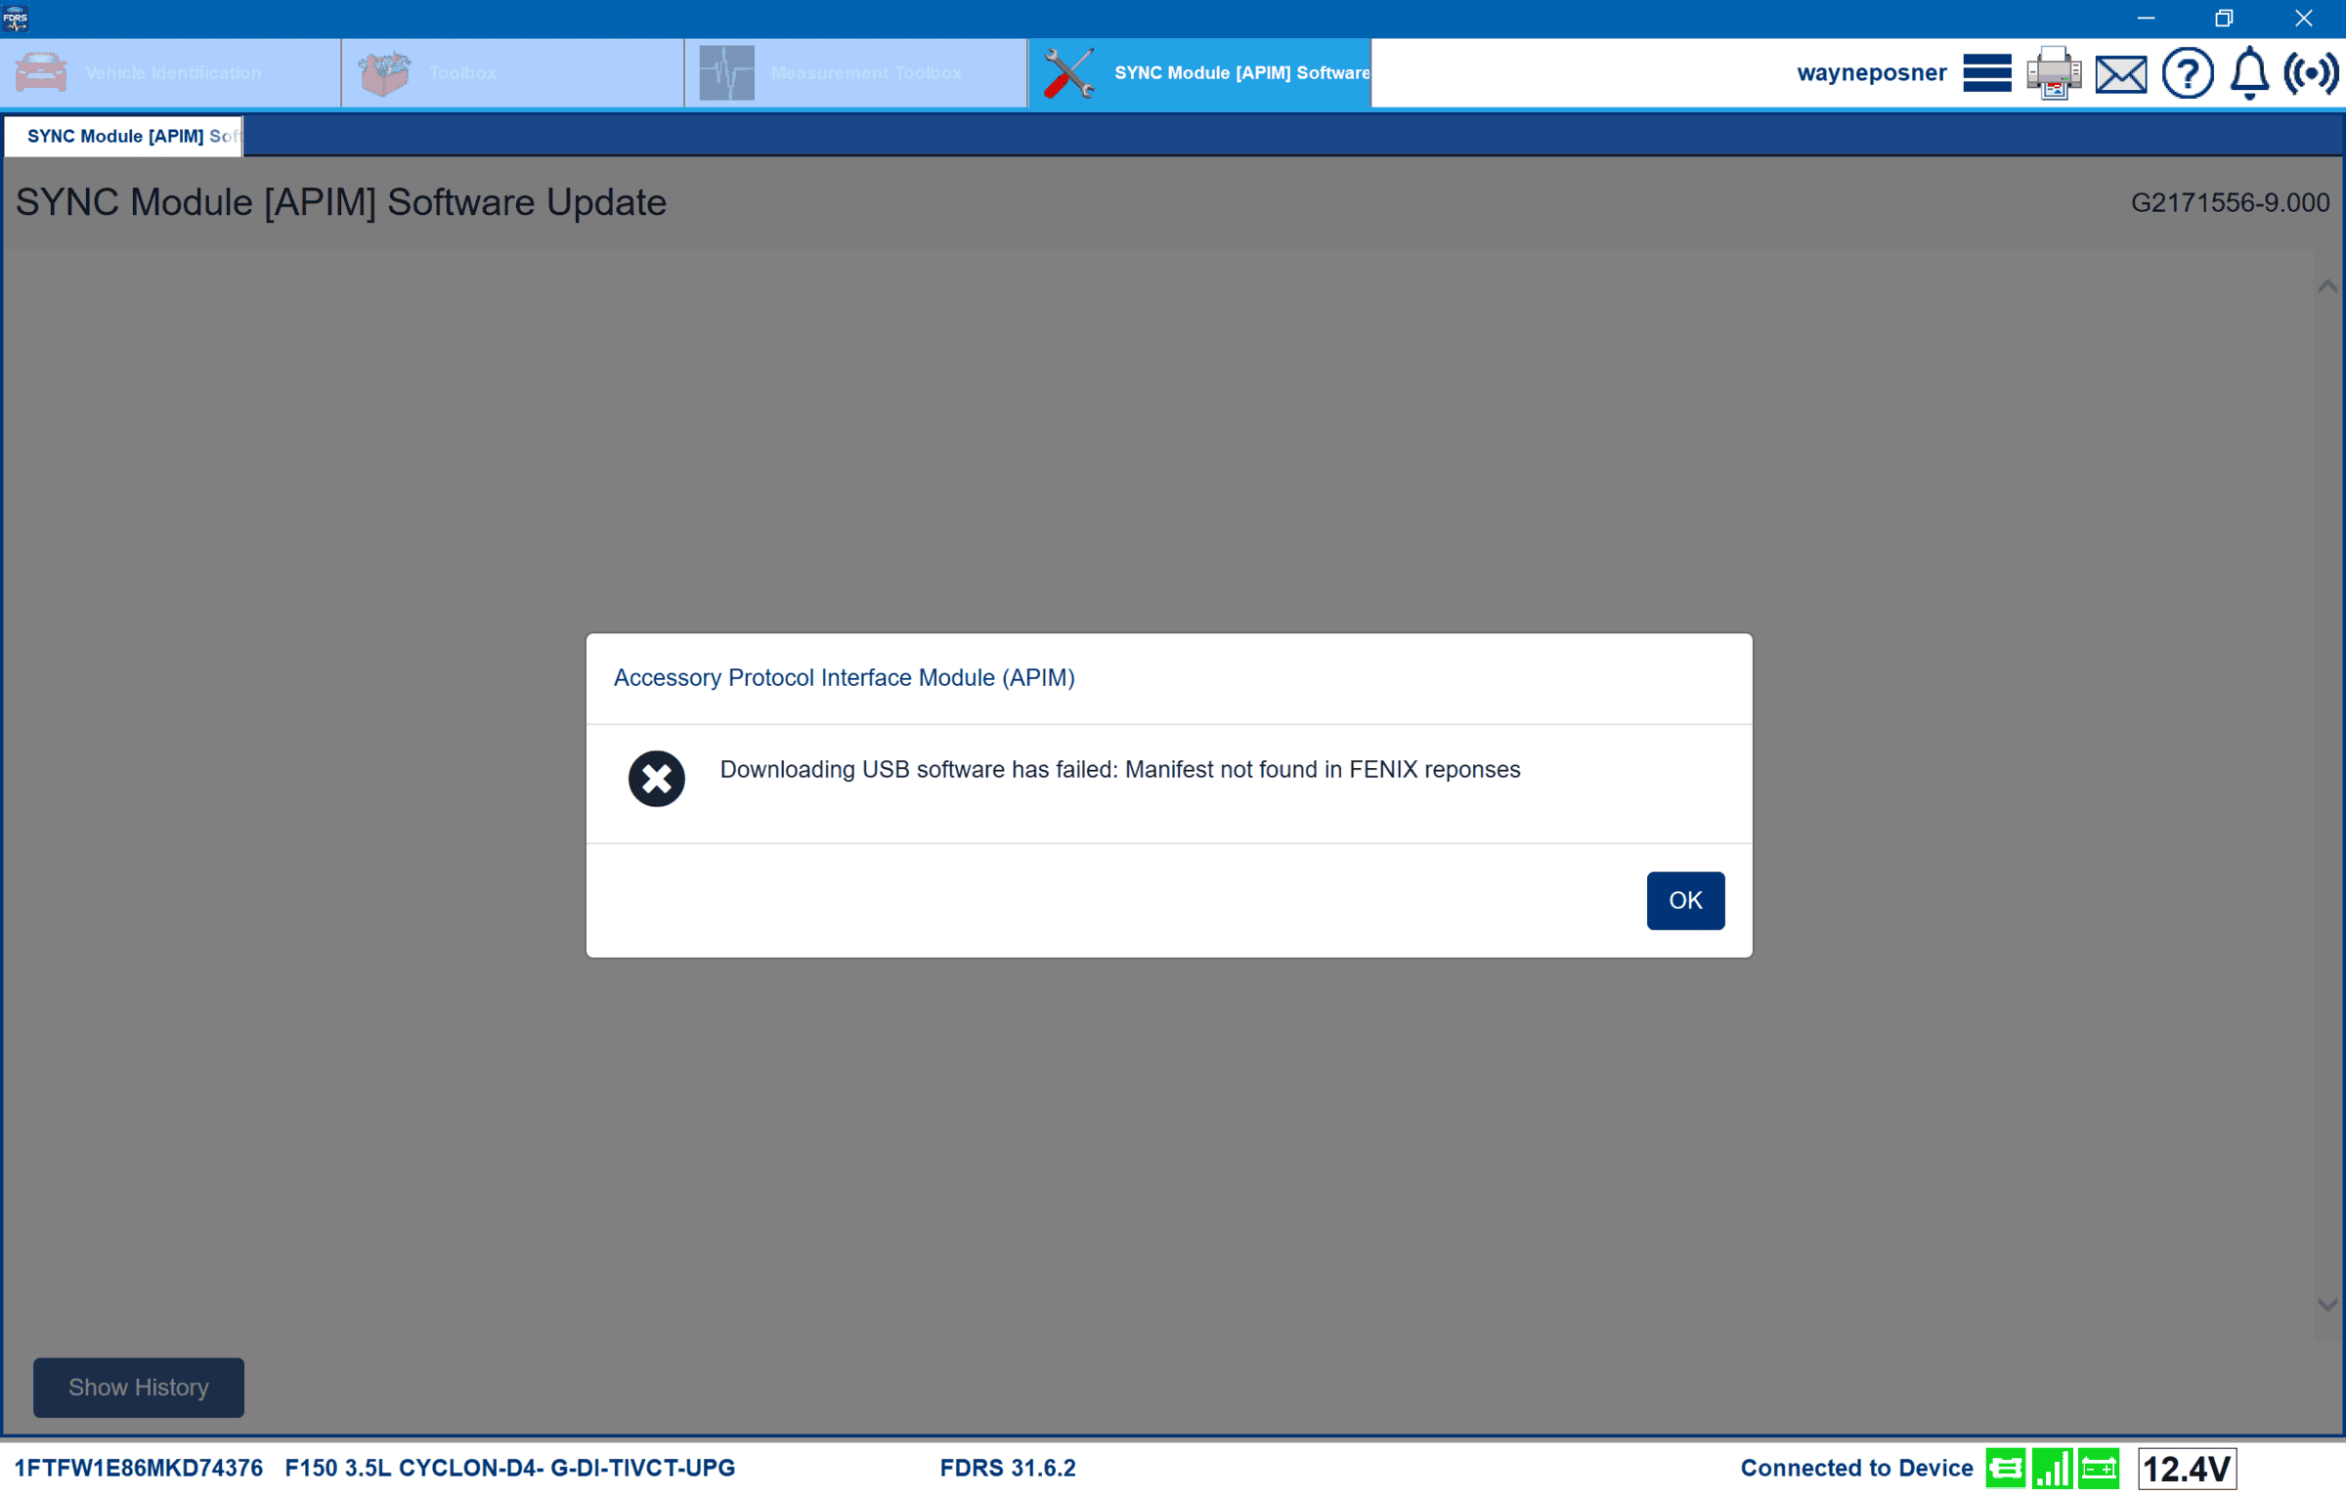Click the scroll down chevron at right

point(2326,1304)
